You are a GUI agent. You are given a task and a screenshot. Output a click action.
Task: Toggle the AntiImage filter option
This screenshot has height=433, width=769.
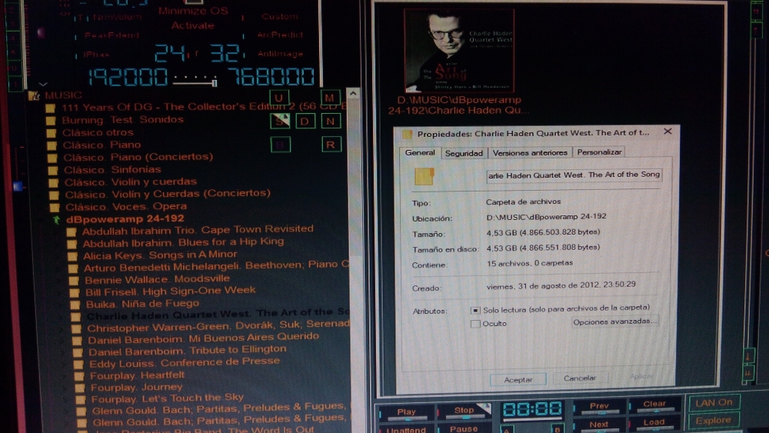tap(280, 53)
